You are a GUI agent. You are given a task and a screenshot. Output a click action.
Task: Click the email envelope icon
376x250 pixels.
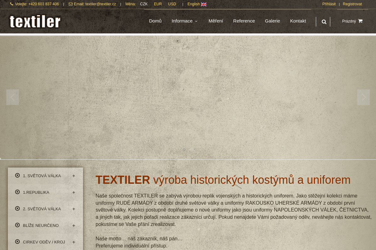click(x=70, y=4)
